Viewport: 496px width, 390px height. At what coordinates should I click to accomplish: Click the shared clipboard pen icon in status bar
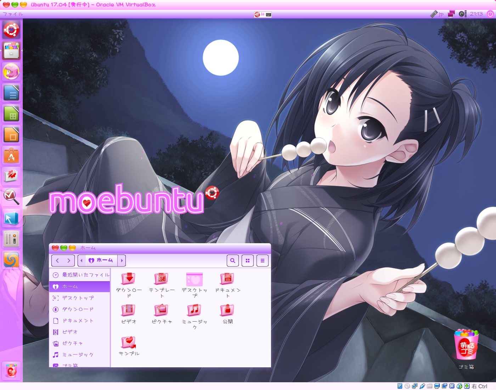(422, 386)
